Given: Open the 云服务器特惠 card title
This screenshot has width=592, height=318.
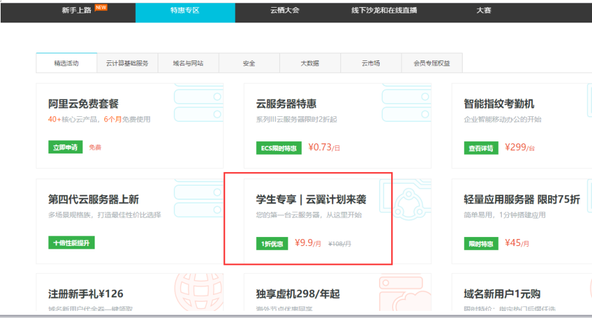Looking at the screenshot, I should (286, 103).
